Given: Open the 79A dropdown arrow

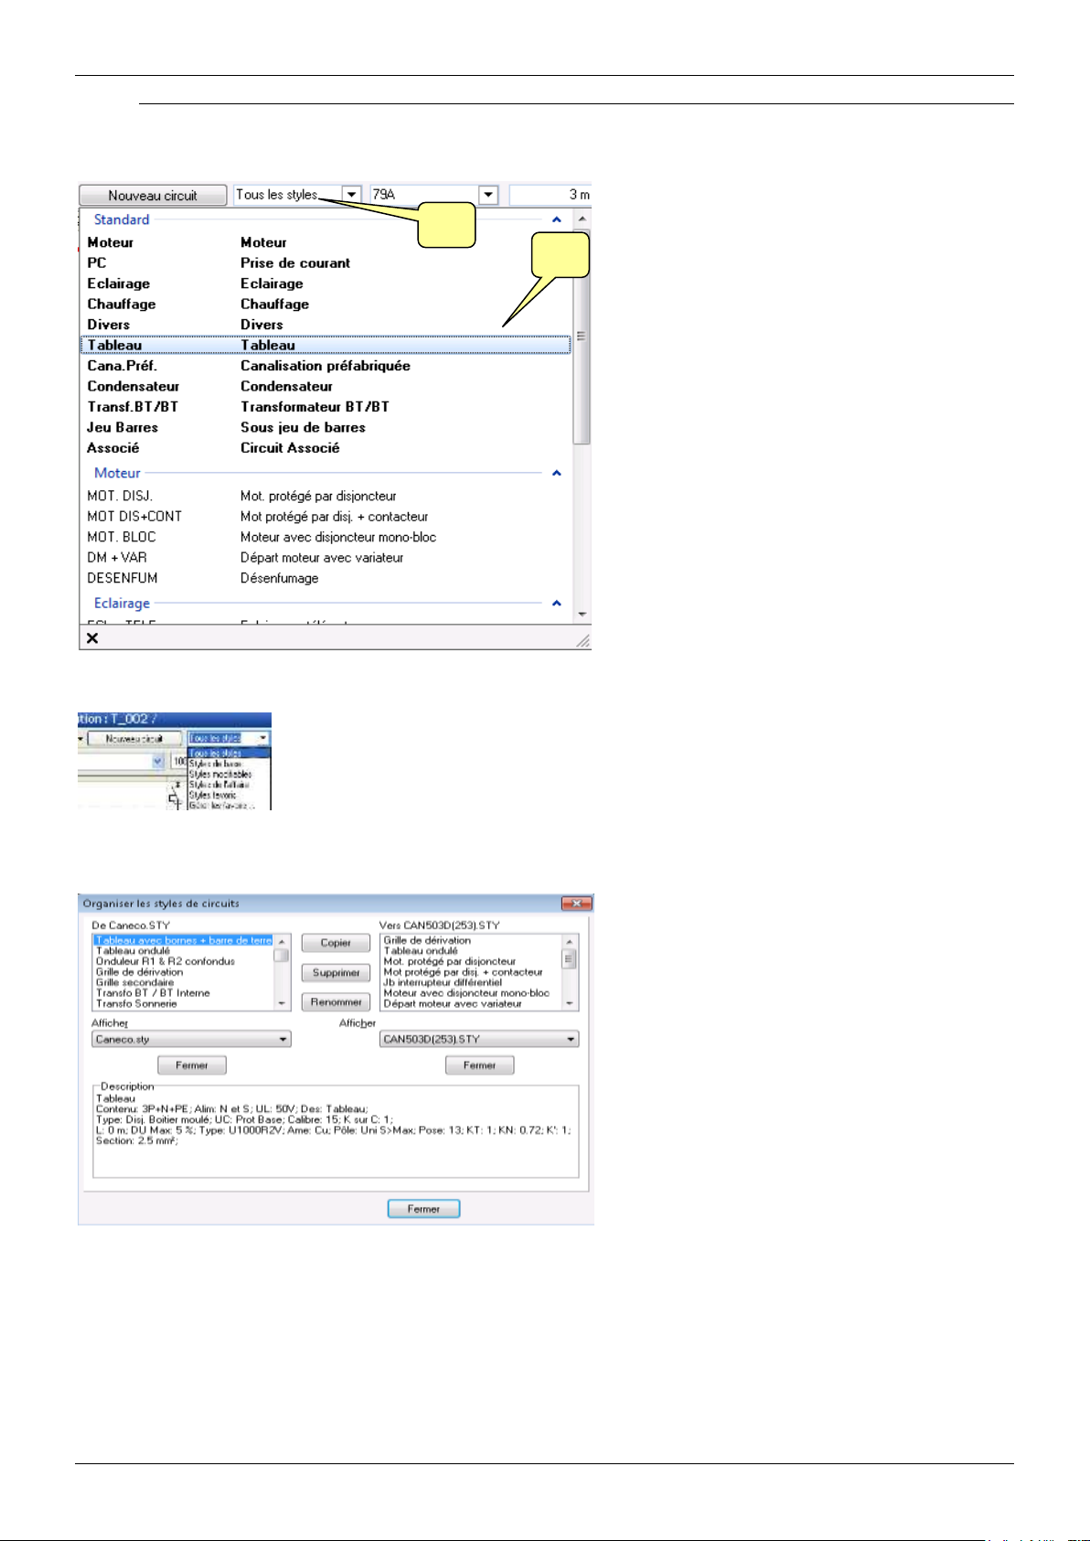Looking at the screenshot, I should pos(488,195).
